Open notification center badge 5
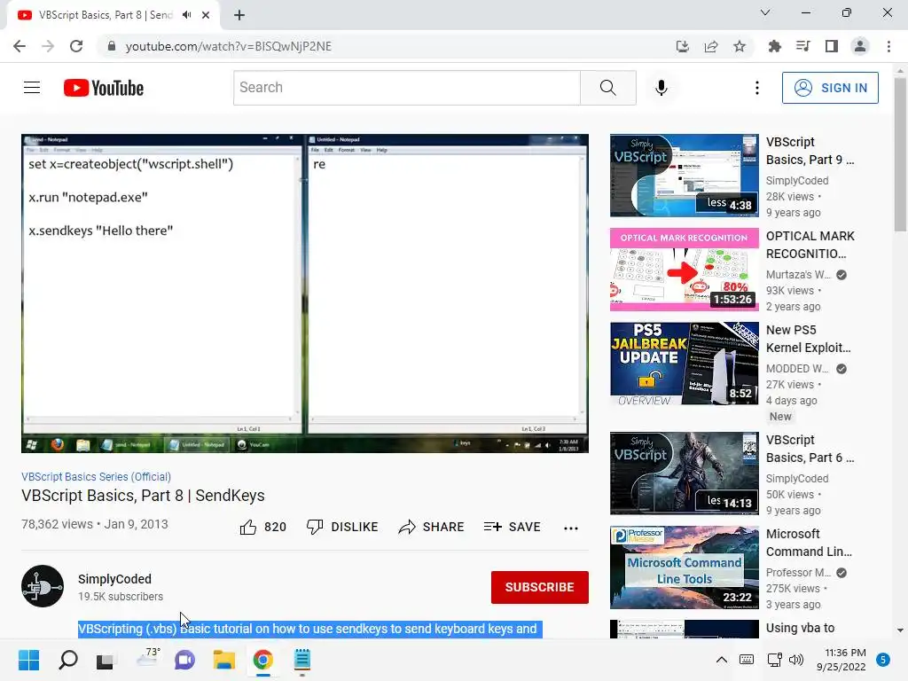Image resolution: width=908 pixels, height=681 pixels. tap(883, 660)
